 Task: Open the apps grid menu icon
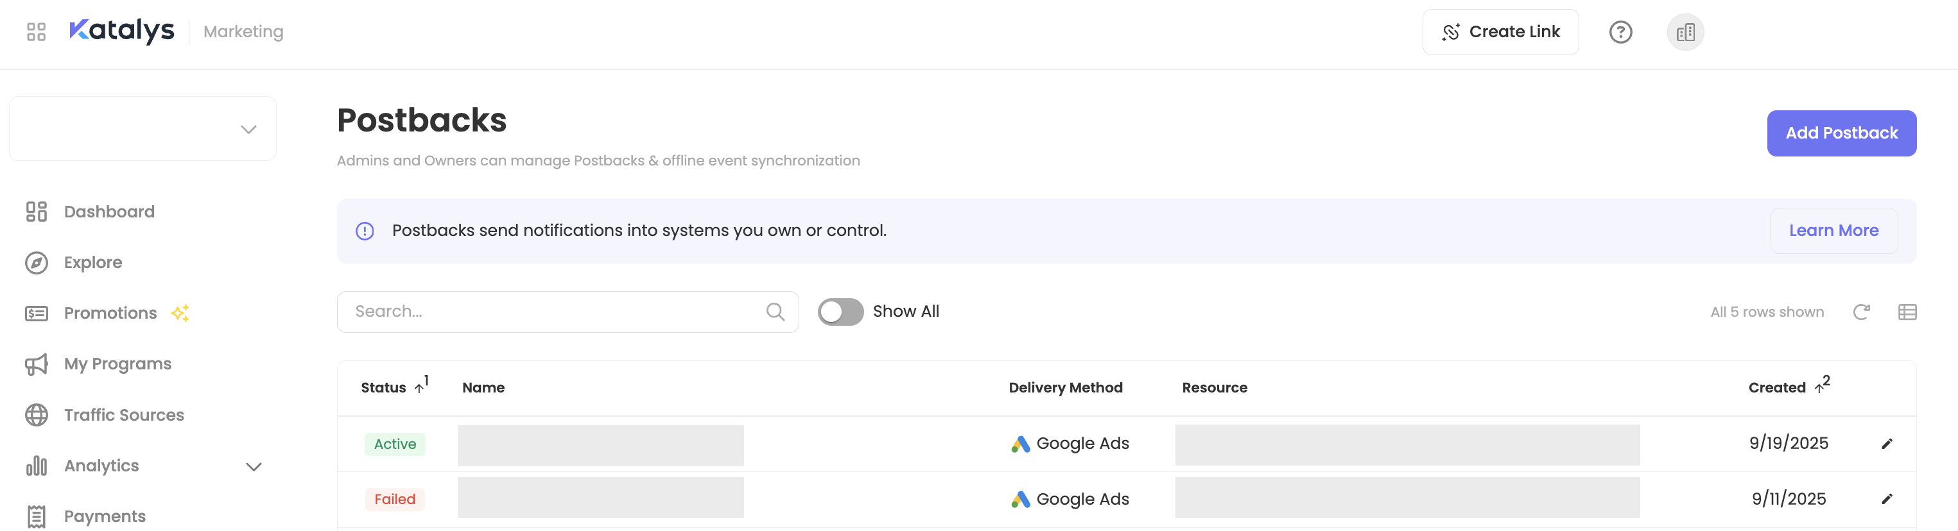pyautogui.click(x=36, y=32)
